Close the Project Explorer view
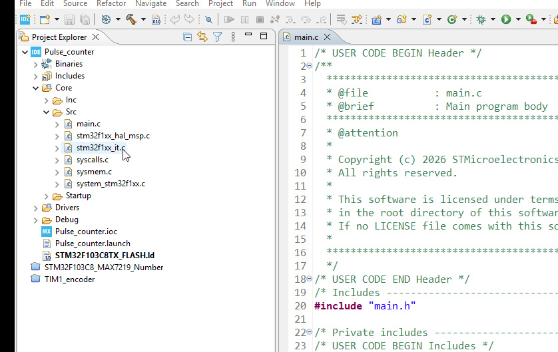 tap(95, 37)
